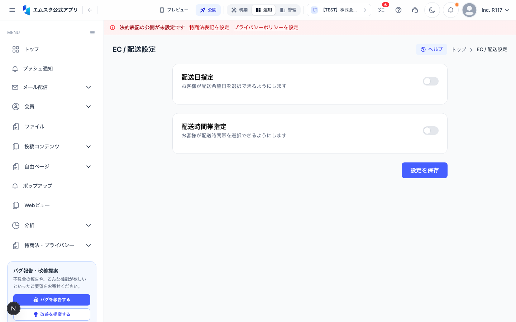The height and width of the screenshot is (322, 516).
Task: Switch to the 構築 tab
Action: [x=239, y=10]
